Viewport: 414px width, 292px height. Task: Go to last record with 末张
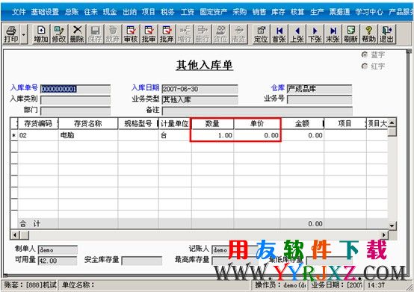(333, 34)
